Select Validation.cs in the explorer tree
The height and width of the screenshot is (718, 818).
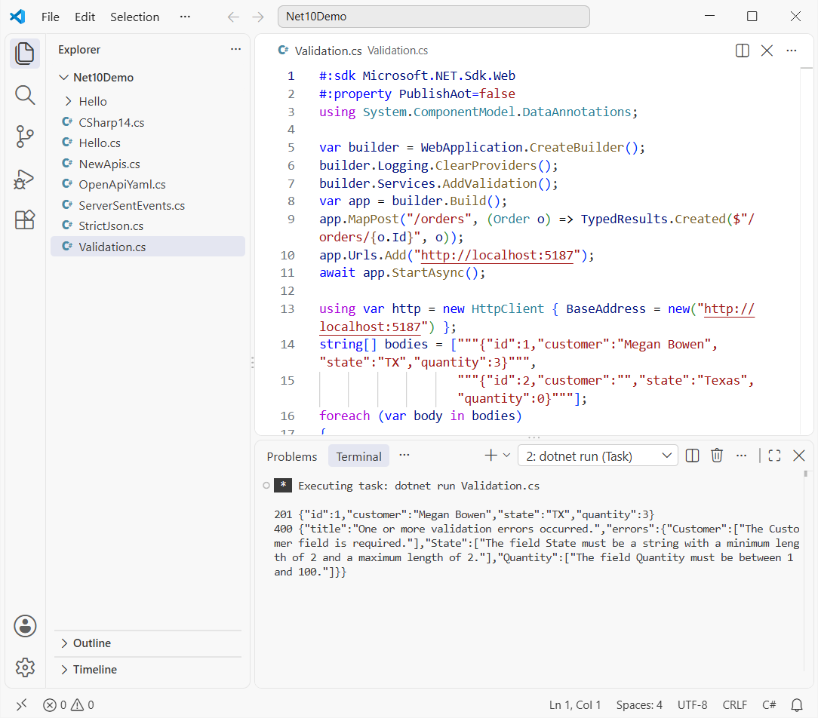click(148, 247)
